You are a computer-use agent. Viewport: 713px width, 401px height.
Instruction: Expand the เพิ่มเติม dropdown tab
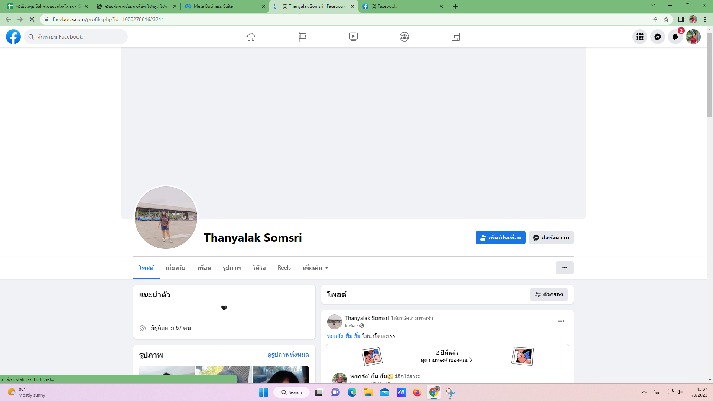point(315,268)
